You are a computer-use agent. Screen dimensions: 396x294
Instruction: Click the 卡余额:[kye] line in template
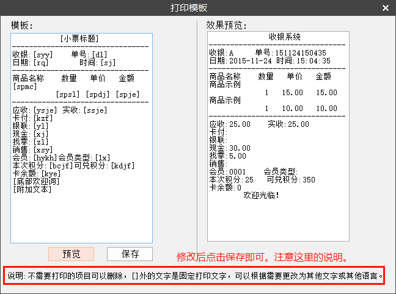pyautogui.click(x=35, y=173)
